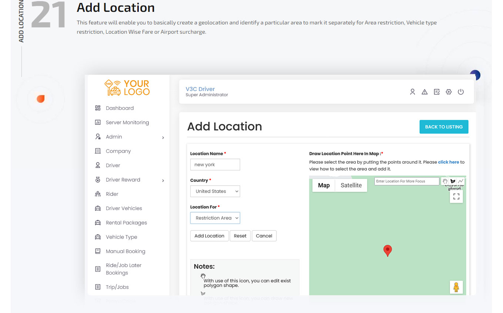Click the Rider group icon in sidebar

98,194
